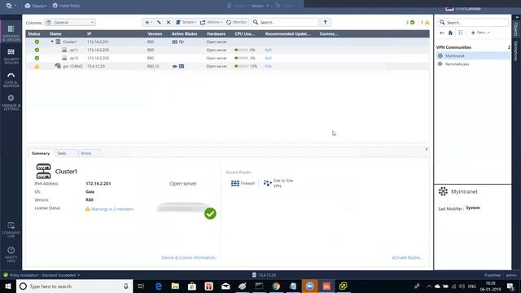Screen dimensions: 521x293
Task: Open the Session dropdown menu
Action: click(260, 6)
